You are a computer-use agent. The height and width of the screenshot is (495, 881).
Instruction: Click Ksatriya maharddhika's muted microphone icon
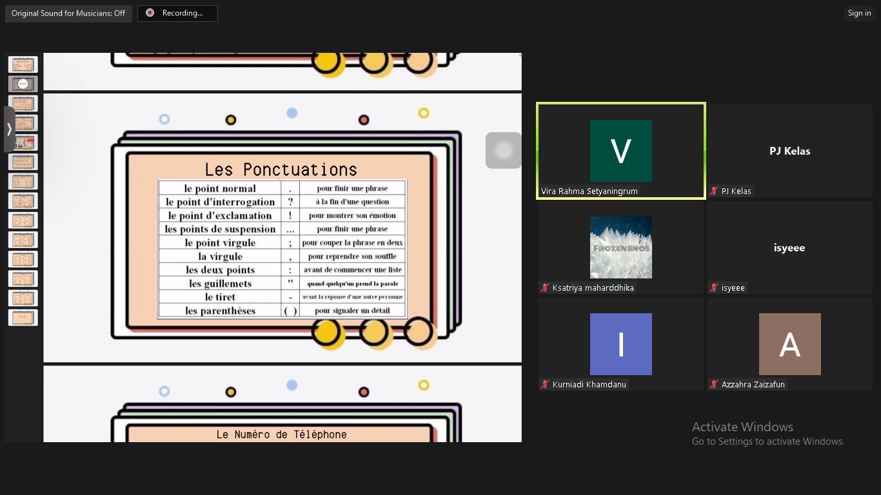[x=545, y=288]
